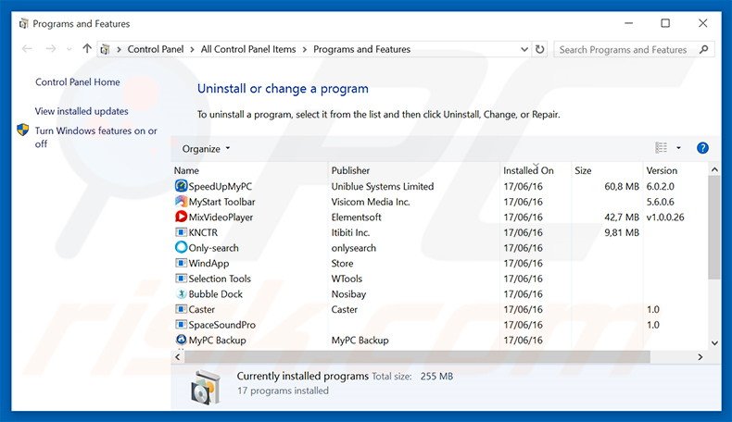Viewport: 732px width, 422px height.
Task: Click the search magnifier icon
Action: (703, 49)
